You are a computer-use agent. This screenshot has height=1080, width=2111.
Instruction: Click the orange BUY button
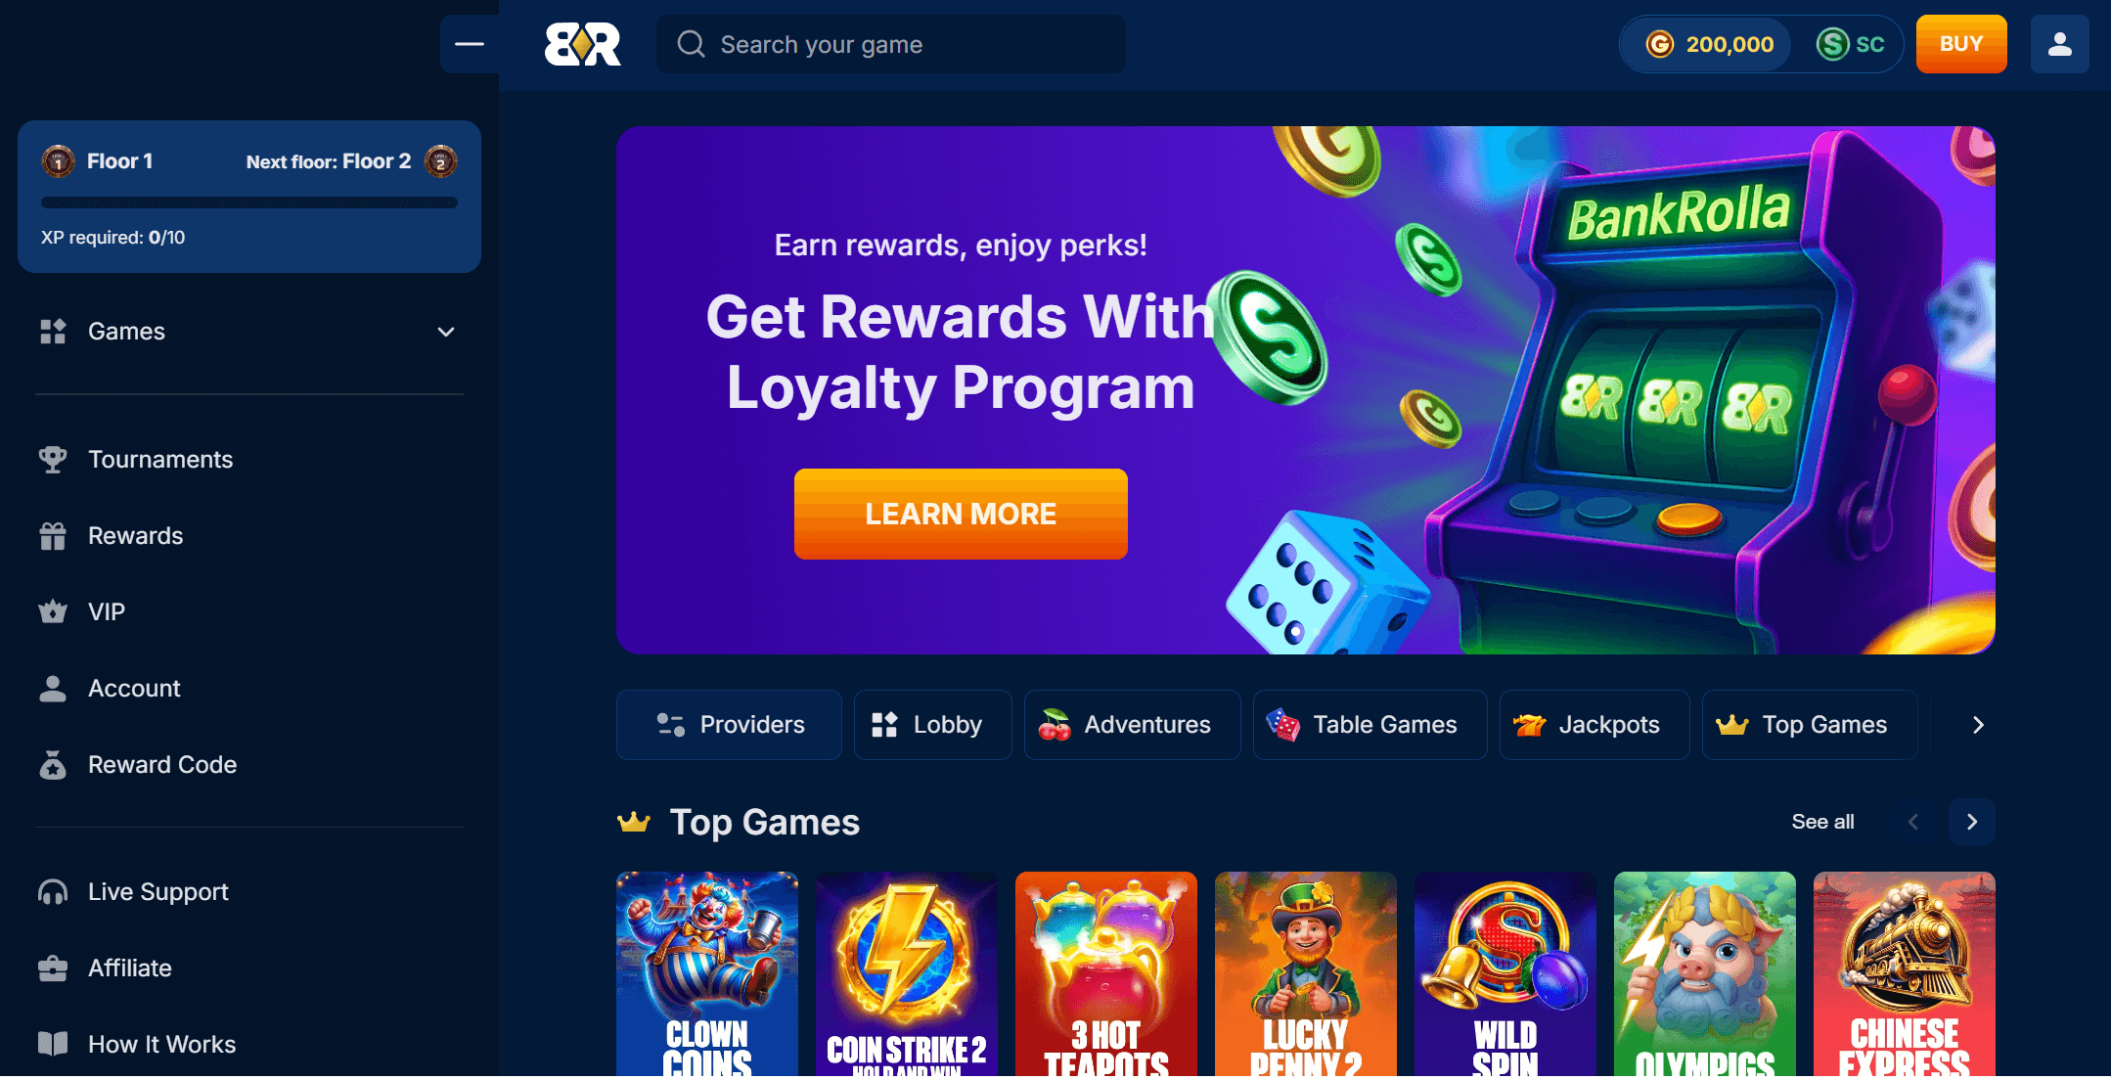pos(1961,44)
